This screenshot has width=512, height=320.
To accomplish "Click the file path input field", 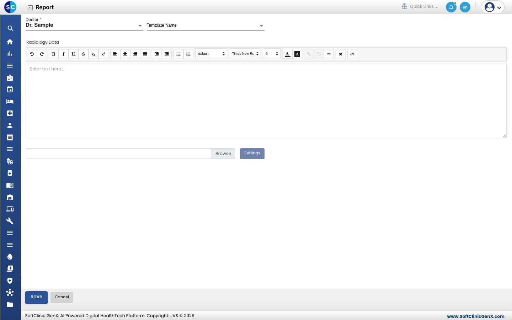I will (119, 154).
